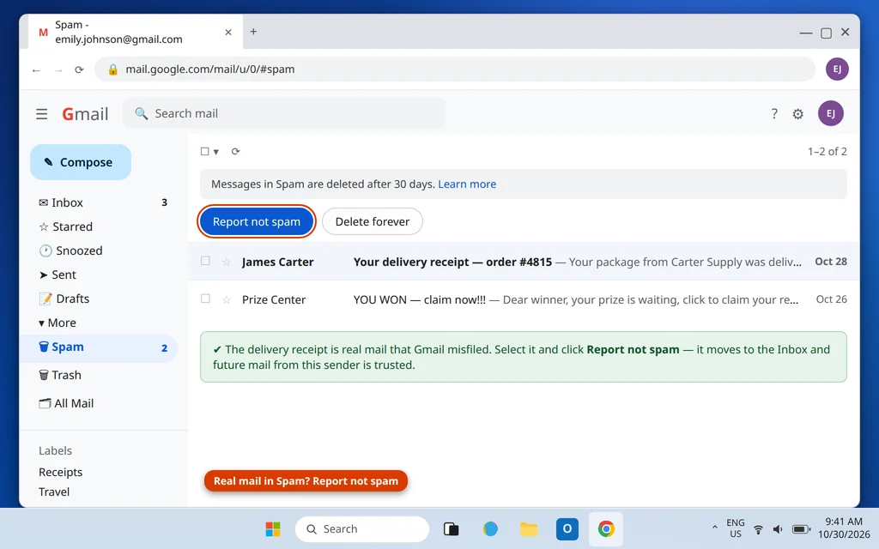Image resolution: width=879 pixels, height=549 pixels.
Task: Launch the Edge browser from the taskbar
Action: point(490,528)
